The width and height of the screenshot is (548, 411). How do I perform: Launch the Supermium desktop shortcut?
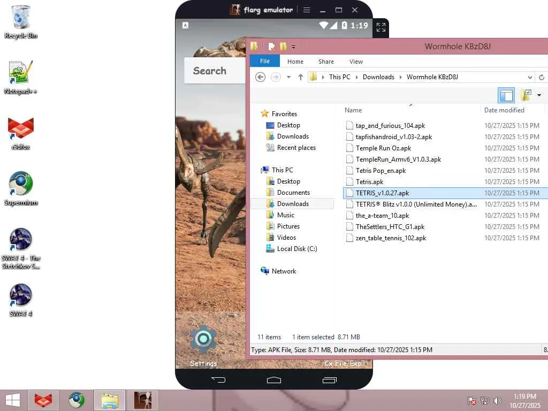coord(21,189)
